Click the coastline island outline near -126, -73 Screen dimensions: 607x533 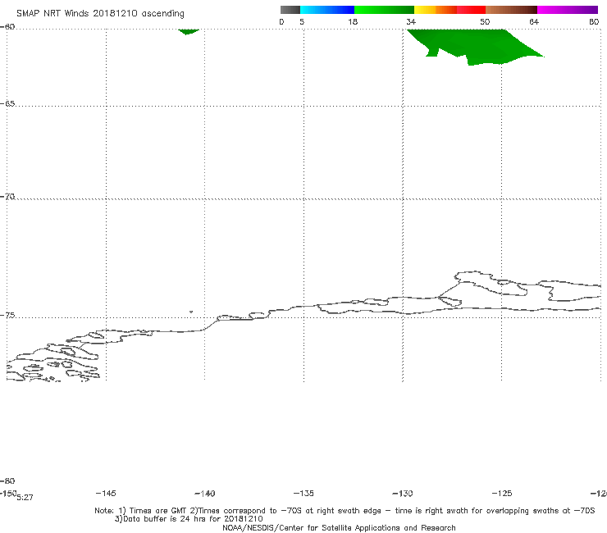pyautogui.click(x=491, y=284)
